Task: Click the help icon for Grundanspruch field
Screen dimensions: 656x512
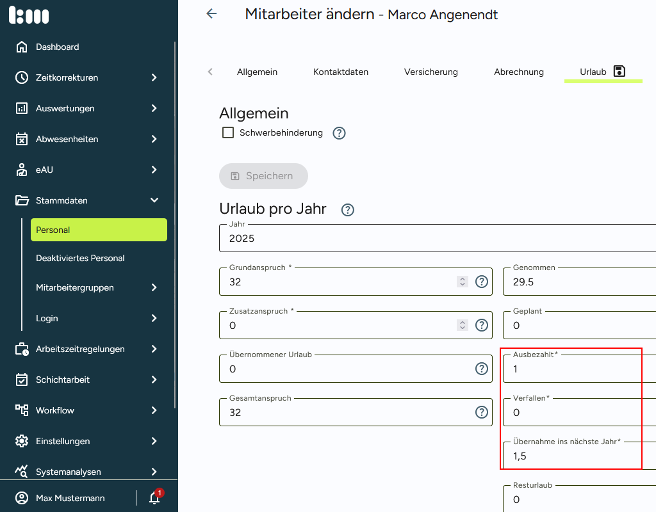Action: [482, 282]
